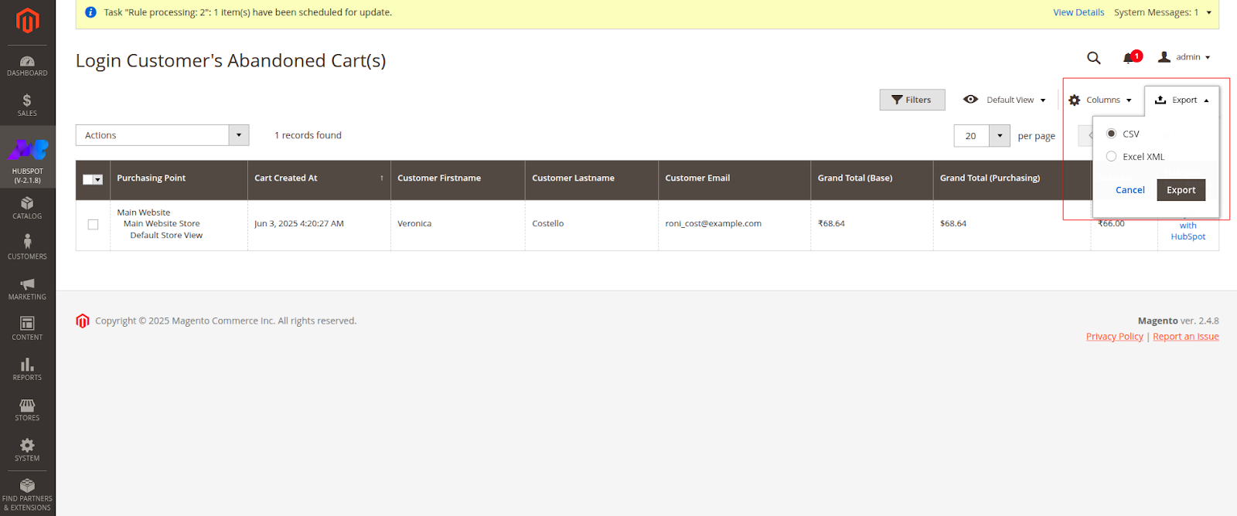
Task: Open the Actions dropdown
Action: (162, 135)
